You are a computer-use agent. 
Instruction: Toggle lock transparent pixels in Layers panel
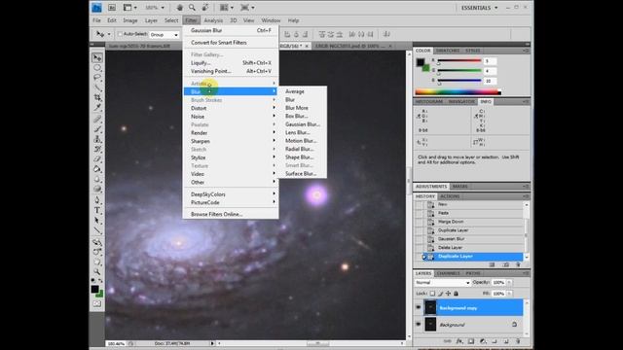tap(432, 294)
